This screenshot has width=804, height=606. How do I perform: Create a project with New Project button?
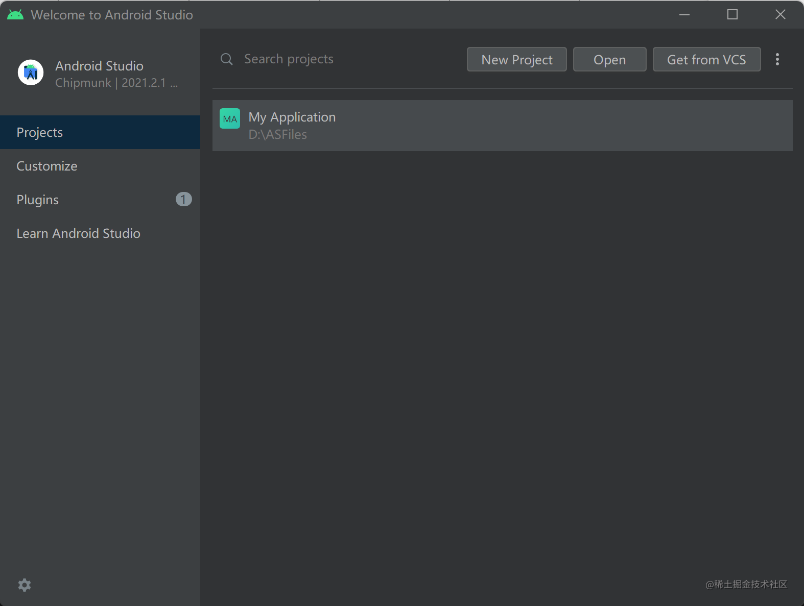click(517, 59)
